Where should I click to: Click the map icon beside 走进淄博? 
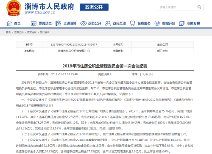tap(58, 23)
